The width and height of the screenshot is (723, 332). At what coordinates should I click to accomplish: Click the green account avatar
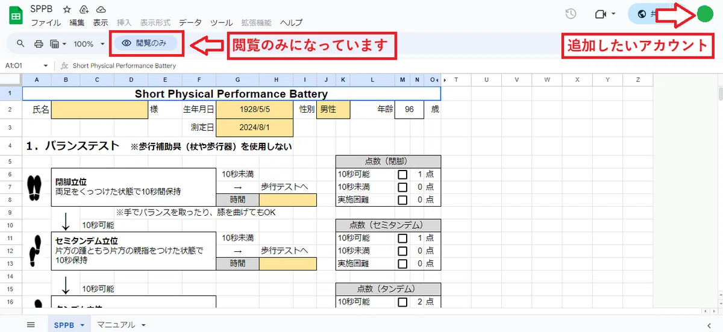pos(704,14)
